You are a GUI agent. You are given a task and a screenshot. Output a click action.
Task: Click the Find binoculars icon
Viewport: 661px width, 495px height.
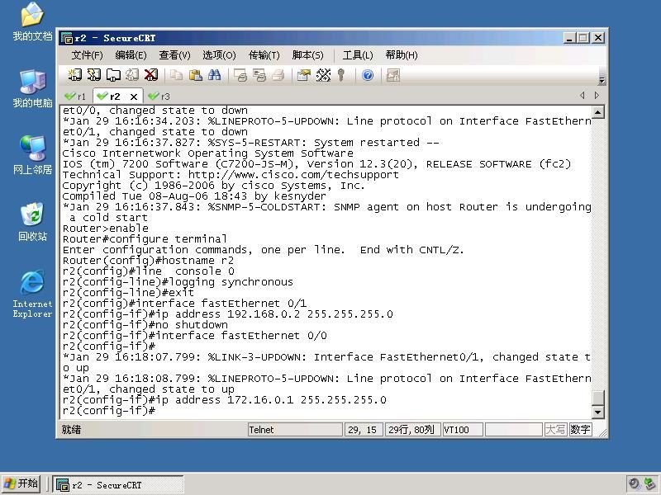[214, 75]
